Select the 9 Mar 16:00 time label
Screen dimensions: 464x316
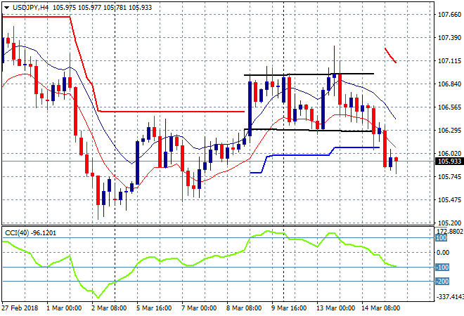289,308
